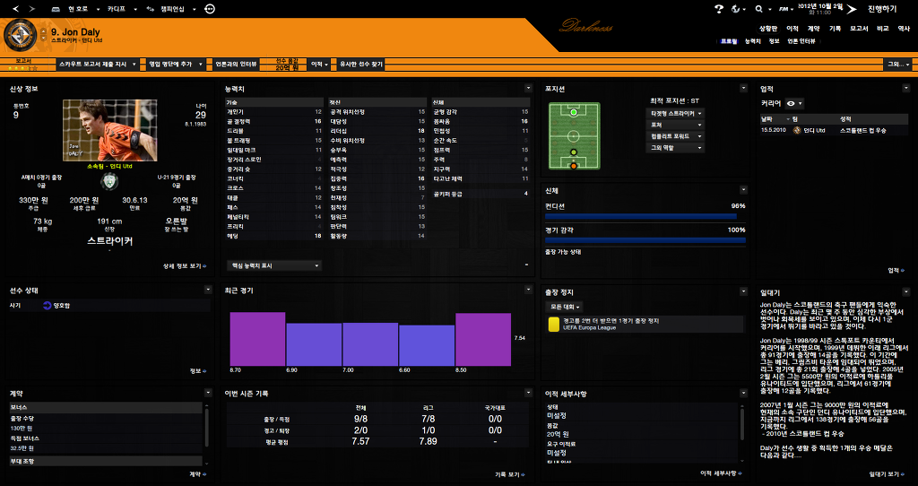Open the 이적 dropdown in action bar
918x486 pixels.
pos(318,65)
